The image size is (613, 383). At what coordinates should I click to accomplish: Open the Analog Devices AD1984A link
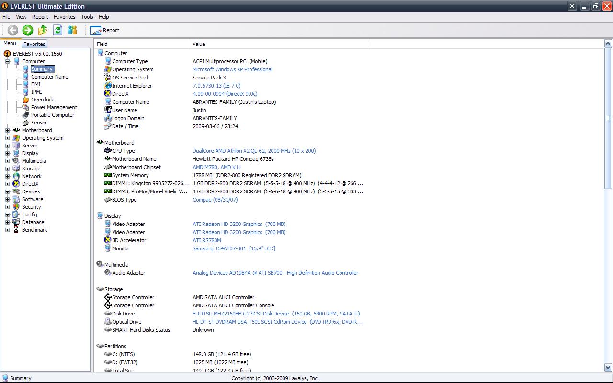point(275,273)
